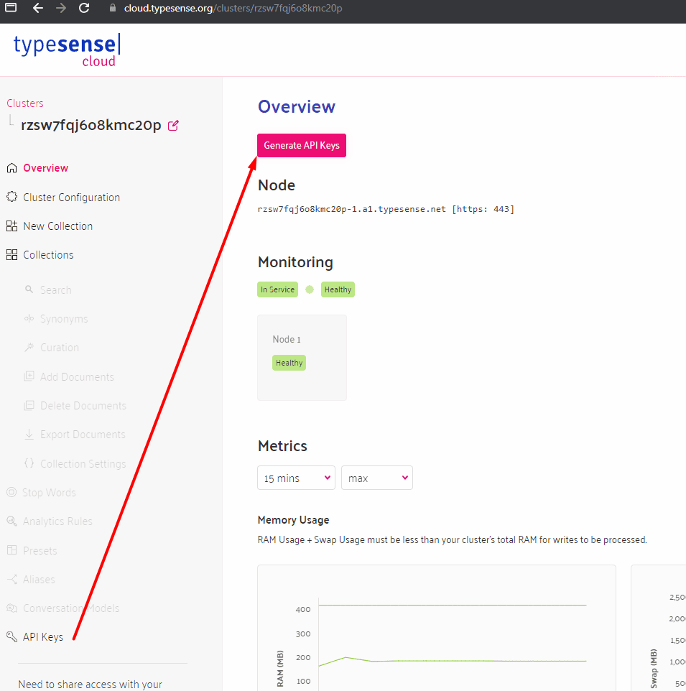The image size is (686, 691).
Task: Select API Keys in the sidebar
Action: pos(43,637)
